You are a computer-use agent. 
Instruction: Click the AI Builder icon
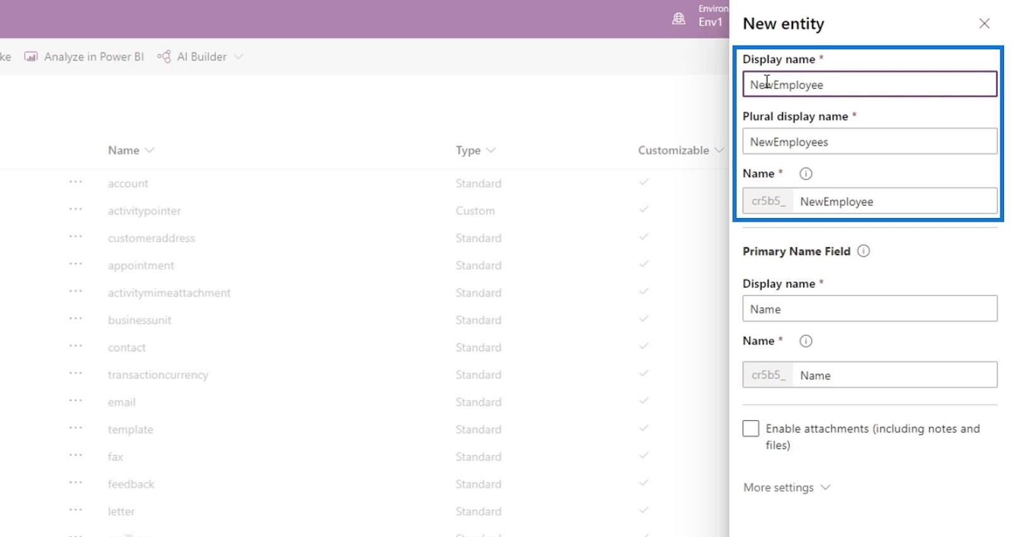pyautogui.click(x=164, y=57)
